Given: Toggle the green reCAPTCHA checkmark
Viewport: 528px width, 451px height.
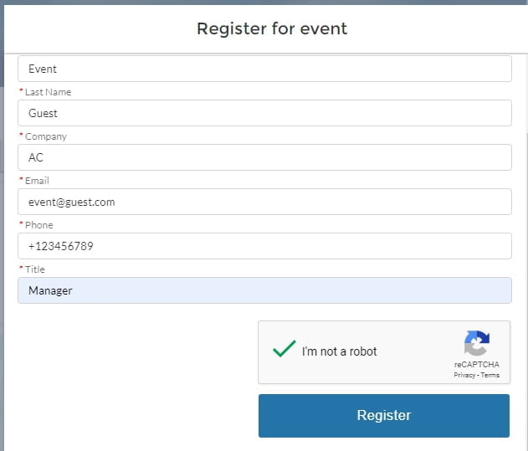Looking at the screenshot, I should pos(285,349).
